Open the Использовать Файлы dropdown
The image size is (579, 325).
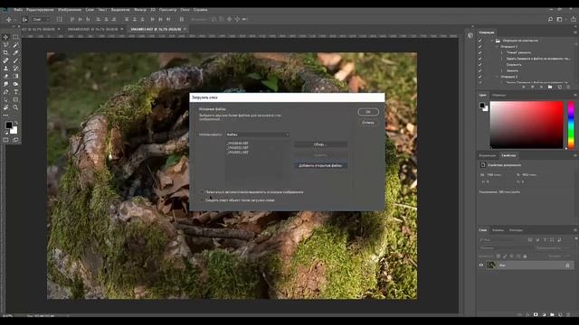pyautogui.click(x=257, y=135)
